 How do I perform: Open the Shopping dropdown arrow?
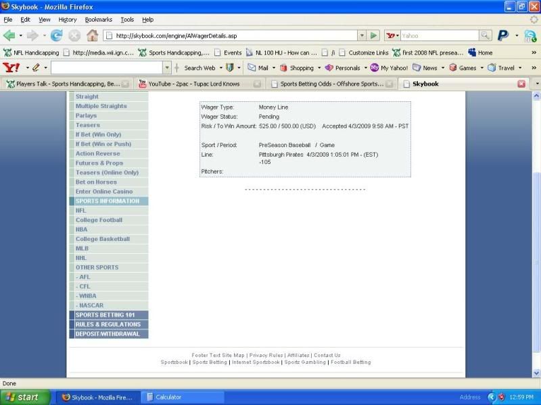click(x=319, y=68)
